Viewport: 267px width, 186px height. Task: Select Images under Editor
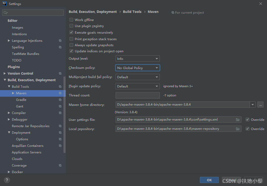coord(17,28)
